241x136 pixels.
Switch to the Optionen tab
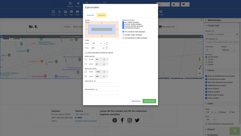click(x=101, y=15)
